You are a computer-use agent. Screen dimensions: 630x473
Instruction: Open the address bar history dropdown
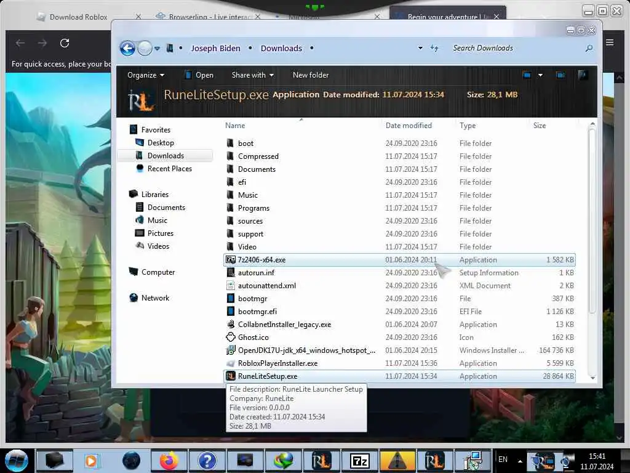pyautogui.click(x=420, y=48)
